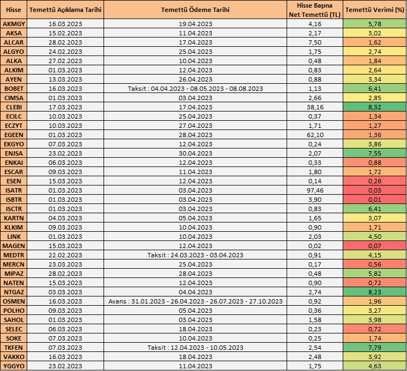Viewport: 407px width, 371px height.
Task: Click the Temettü Ödeme Tarihi header
Action: [196, 10]
